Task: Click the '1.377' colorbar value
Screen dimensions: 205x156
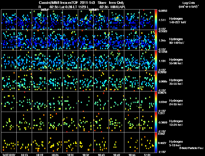Action: point(161,113)
